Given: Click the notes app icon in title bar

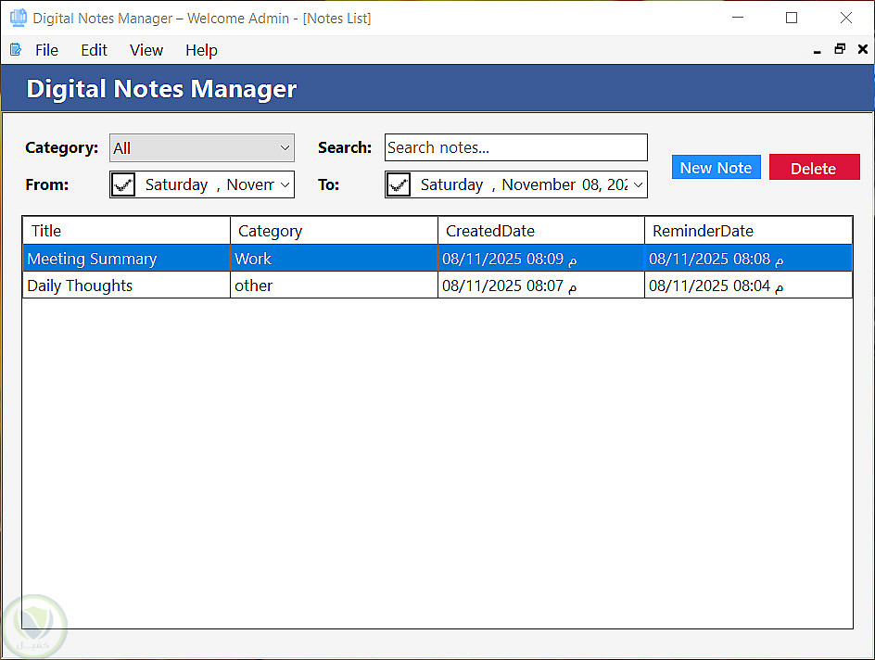Looking at the screenshot, I should tap(19, 18).
